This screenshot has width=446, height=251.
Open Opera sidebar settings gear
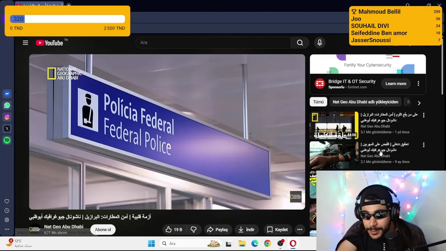pos(7,220)
